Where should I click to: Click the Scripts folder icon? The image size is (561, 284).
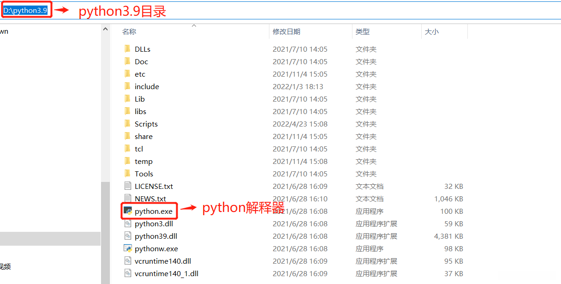(128, 124)
